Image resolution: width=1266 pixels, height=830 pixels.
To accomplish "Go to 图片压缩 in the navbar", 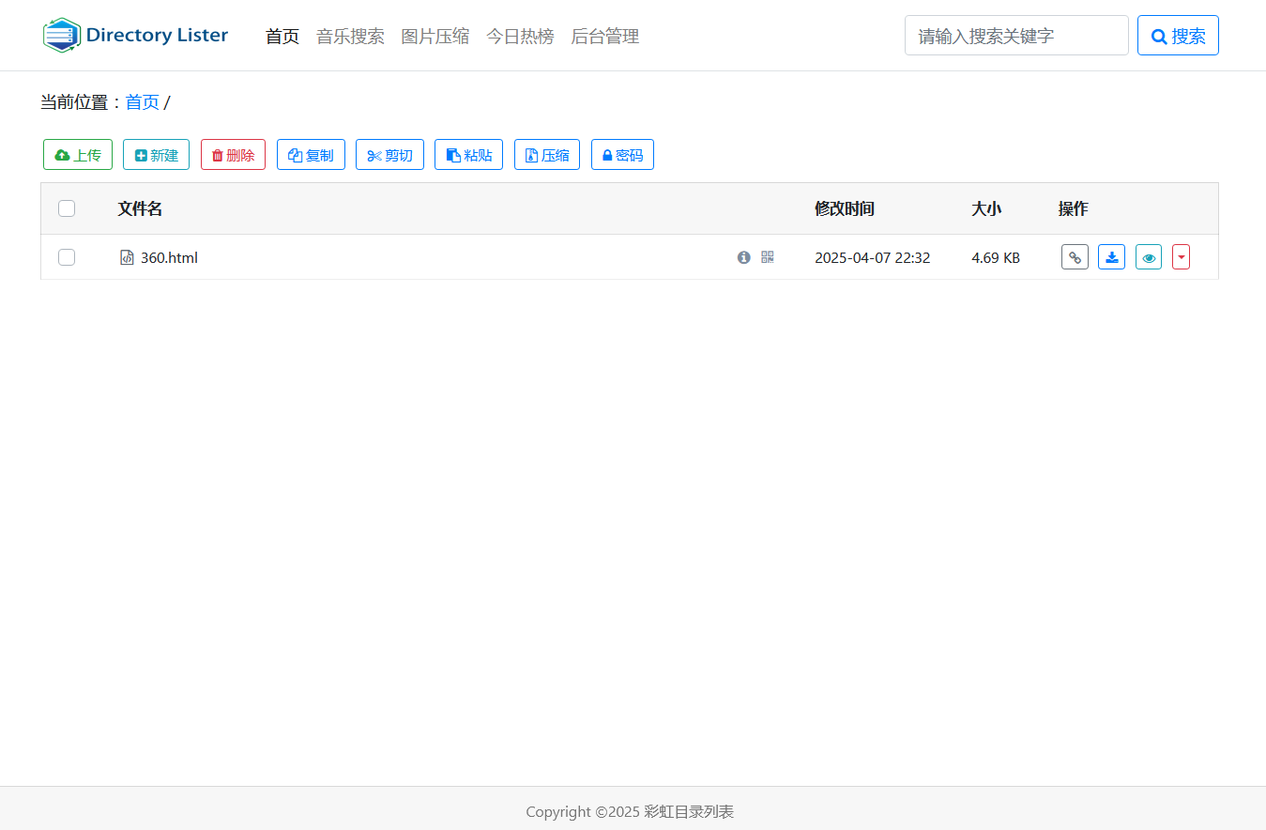I will 435,37.
